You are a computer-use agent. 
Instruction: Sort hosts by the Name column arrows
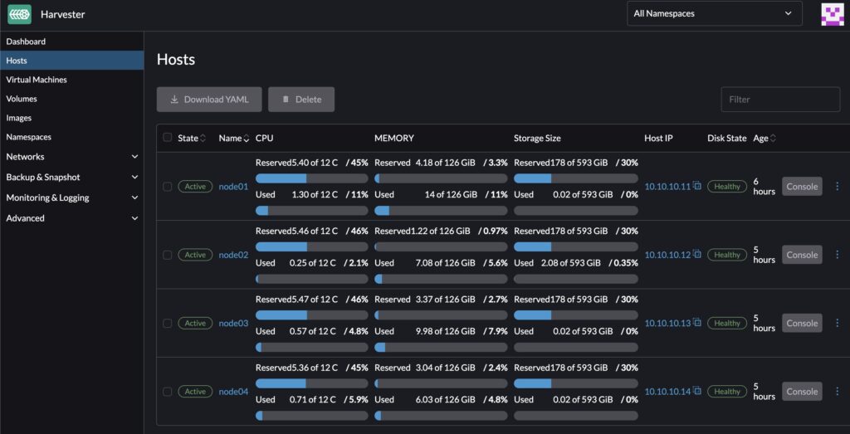coord(246,139)
